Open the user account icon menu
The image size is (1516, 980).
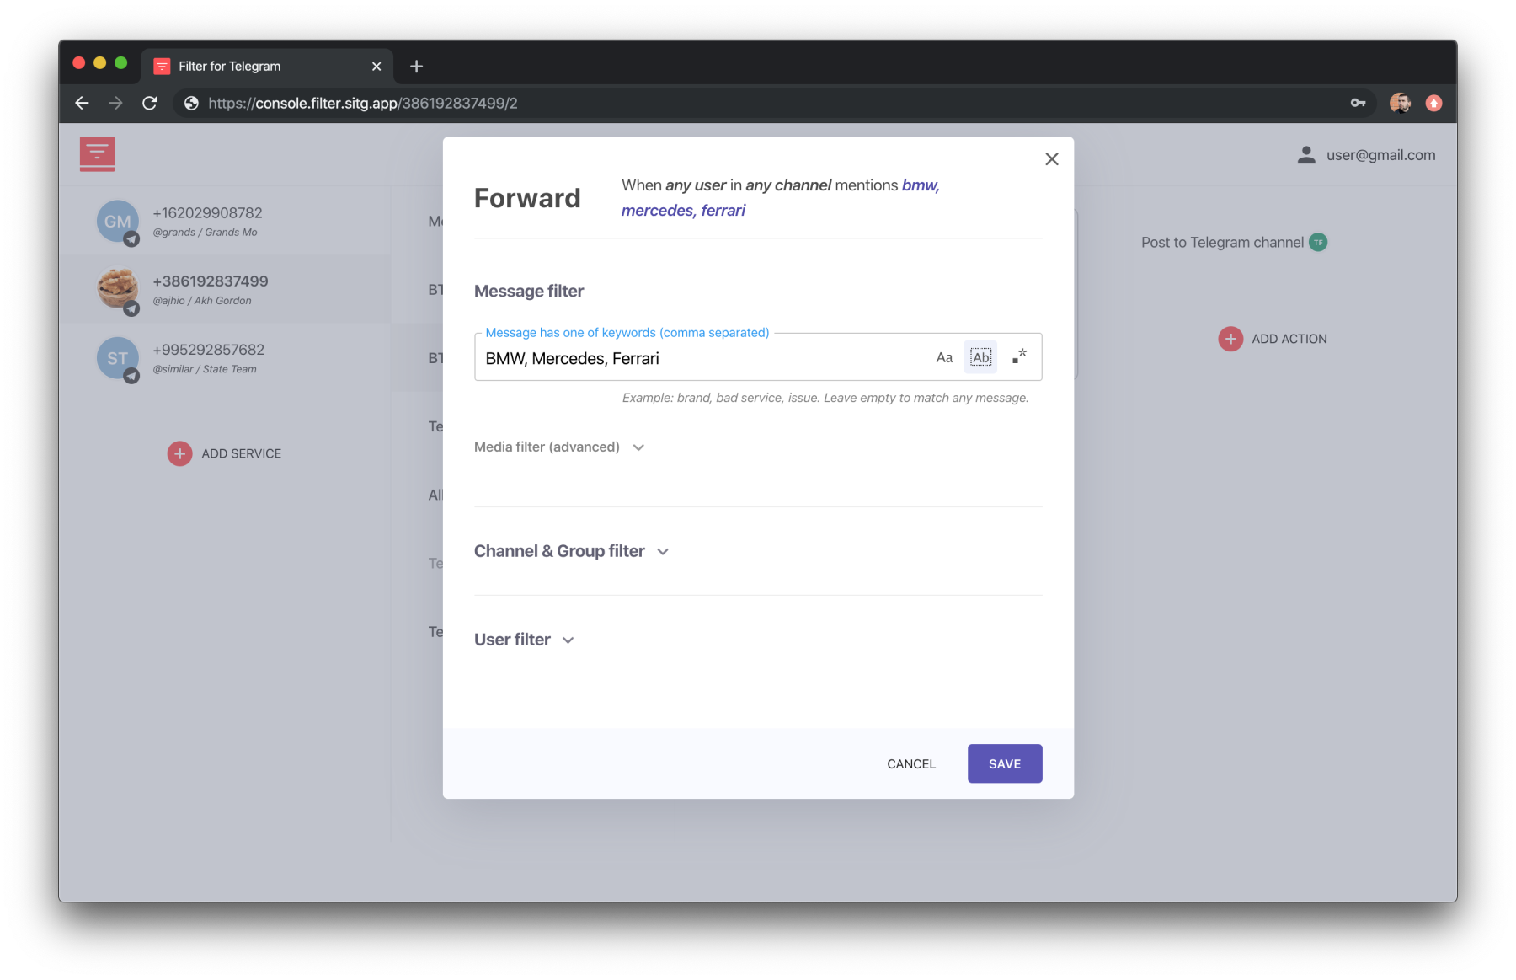pyautogui.click(x=1305, y=155)
